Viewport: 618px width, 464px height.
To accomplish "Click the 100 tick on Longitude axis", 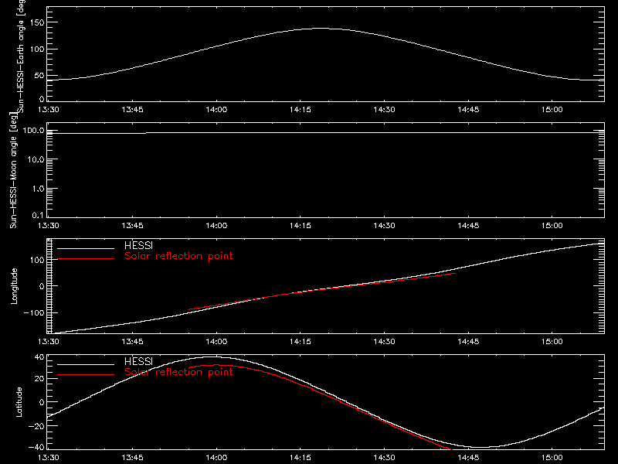I will [37, 260].
